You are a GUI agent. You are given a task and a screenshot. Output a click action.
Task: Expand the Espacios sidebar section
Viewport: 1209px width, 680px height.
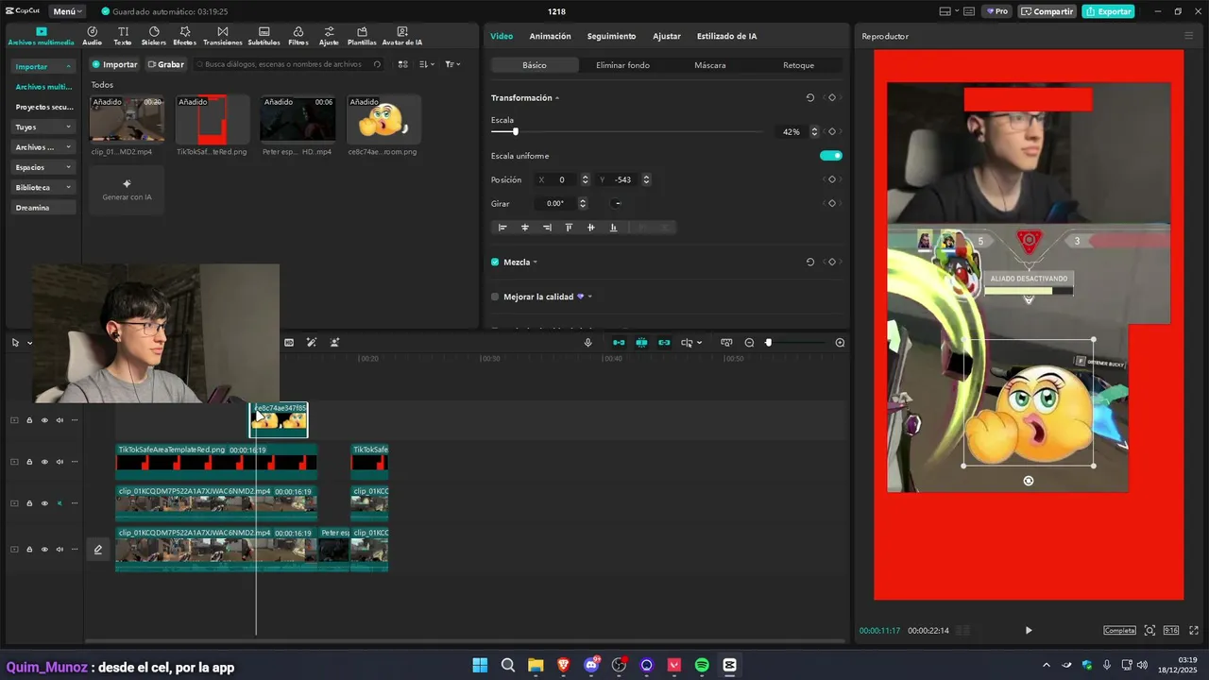click(68, 168)
